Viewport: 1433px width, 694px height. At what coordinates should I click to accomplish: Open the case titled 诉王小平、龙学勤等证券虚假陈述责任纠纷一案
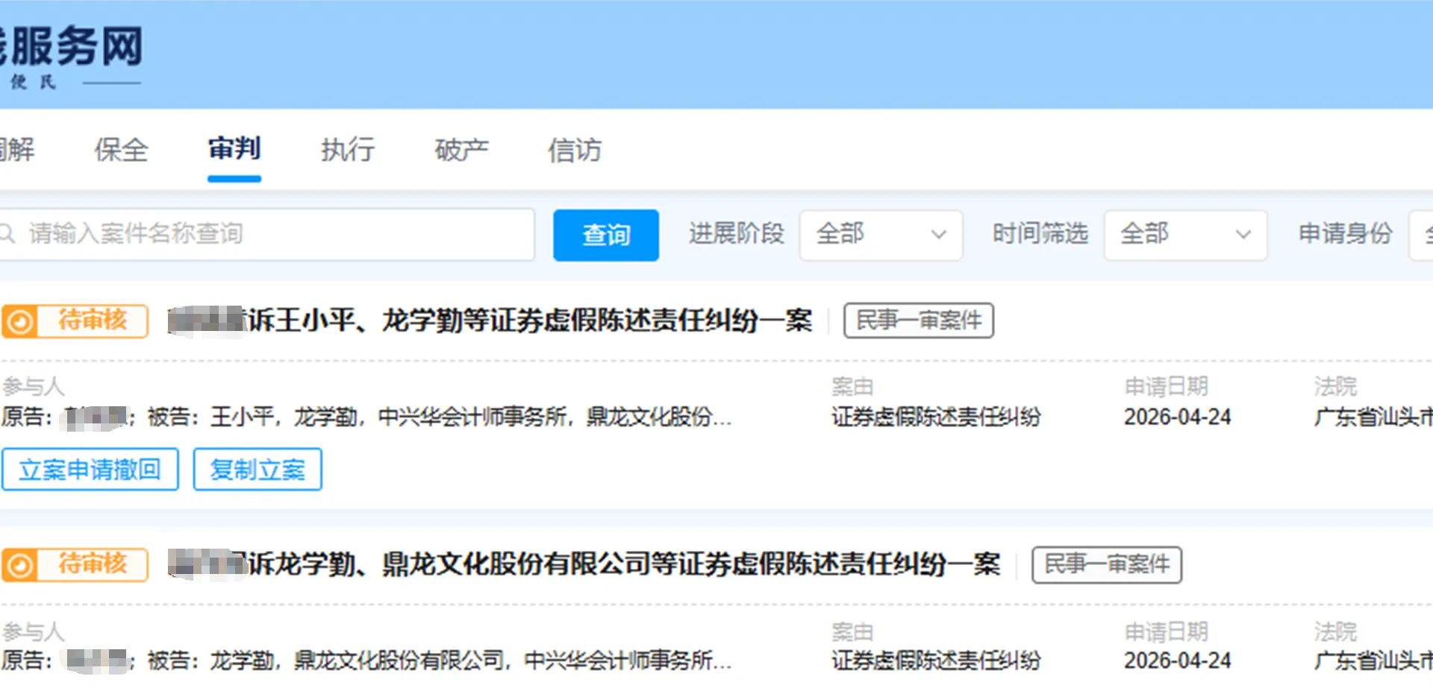point(530,321)
